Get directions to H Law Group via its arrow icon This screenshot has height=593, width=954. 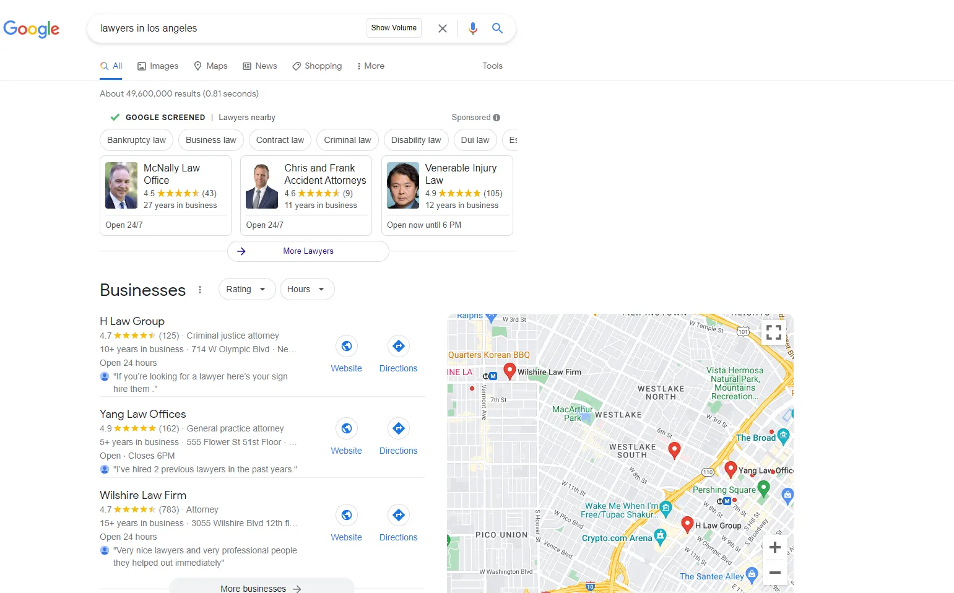pyautogui.click(x=399, y=346)
